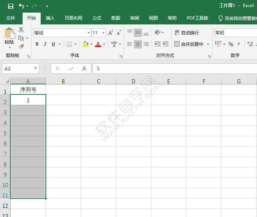Screen dimensions: 257x217
Task: Open the Underline style dropdown arrow
Action: click(60, 44)
